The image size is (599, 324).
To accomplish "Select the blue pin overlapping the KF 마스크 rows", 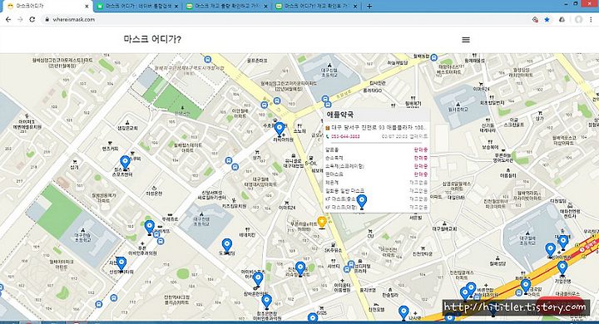I will [361, 201].
